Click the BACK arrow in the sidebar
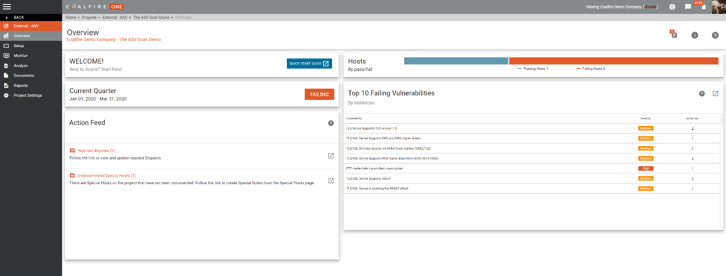Screen dimensions: 726x276 (x=6, y=17)
